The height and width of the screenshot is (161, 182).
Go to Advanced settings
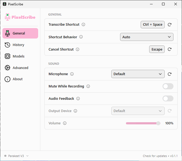(20, 68)
